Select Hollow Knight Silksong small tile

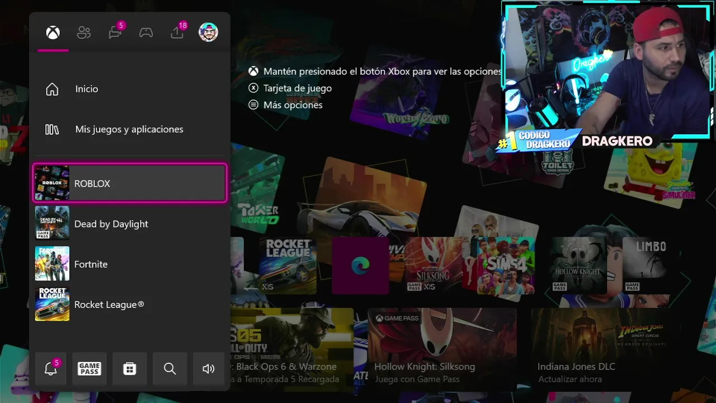tap(433, 265)
